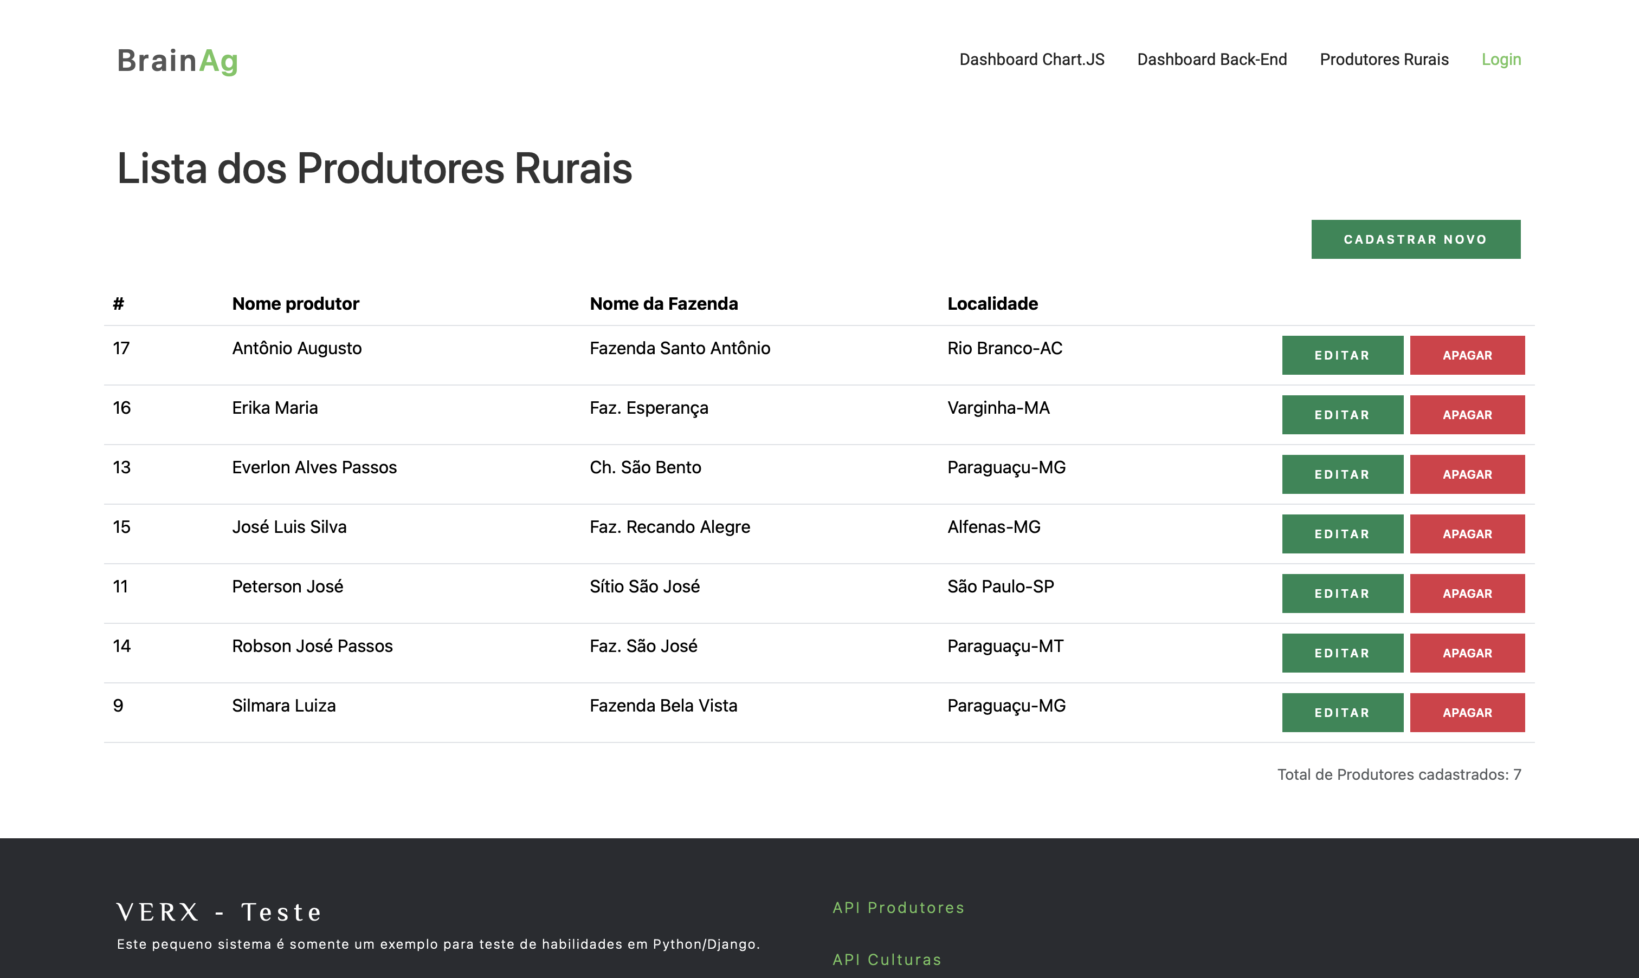Delete Peterson José entry
Screen dimensions: 1639x978
[1467, 593]
